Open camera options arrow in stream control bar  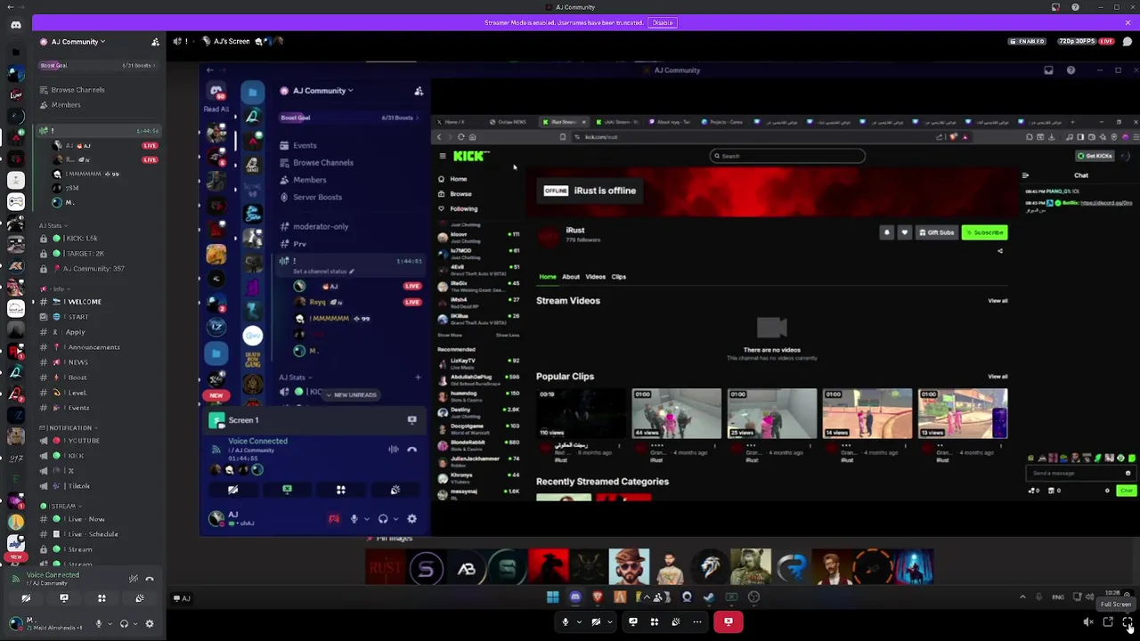(x=610, y=621)
